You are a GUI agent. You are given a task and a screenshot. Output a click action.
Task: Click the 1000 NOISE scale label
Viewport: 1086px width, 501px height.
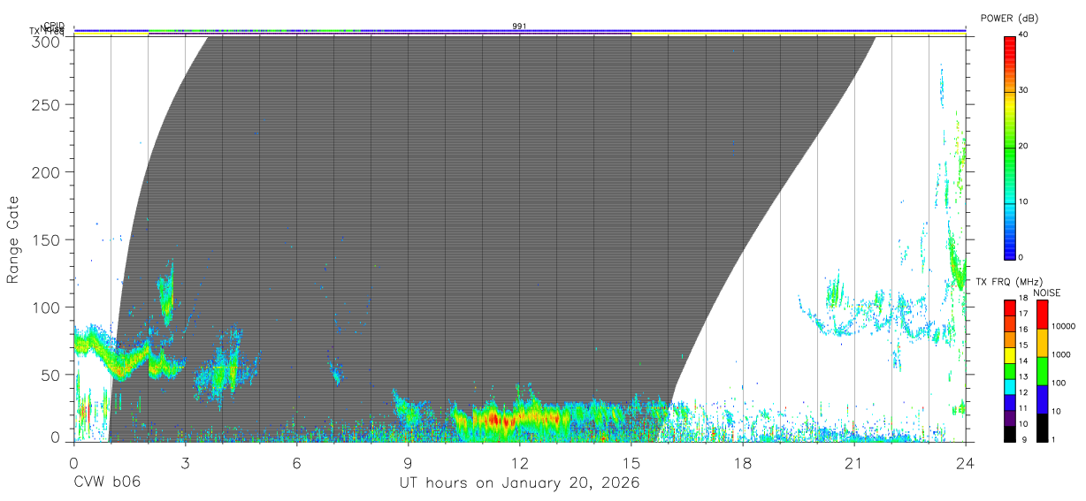coord(1060,354)
